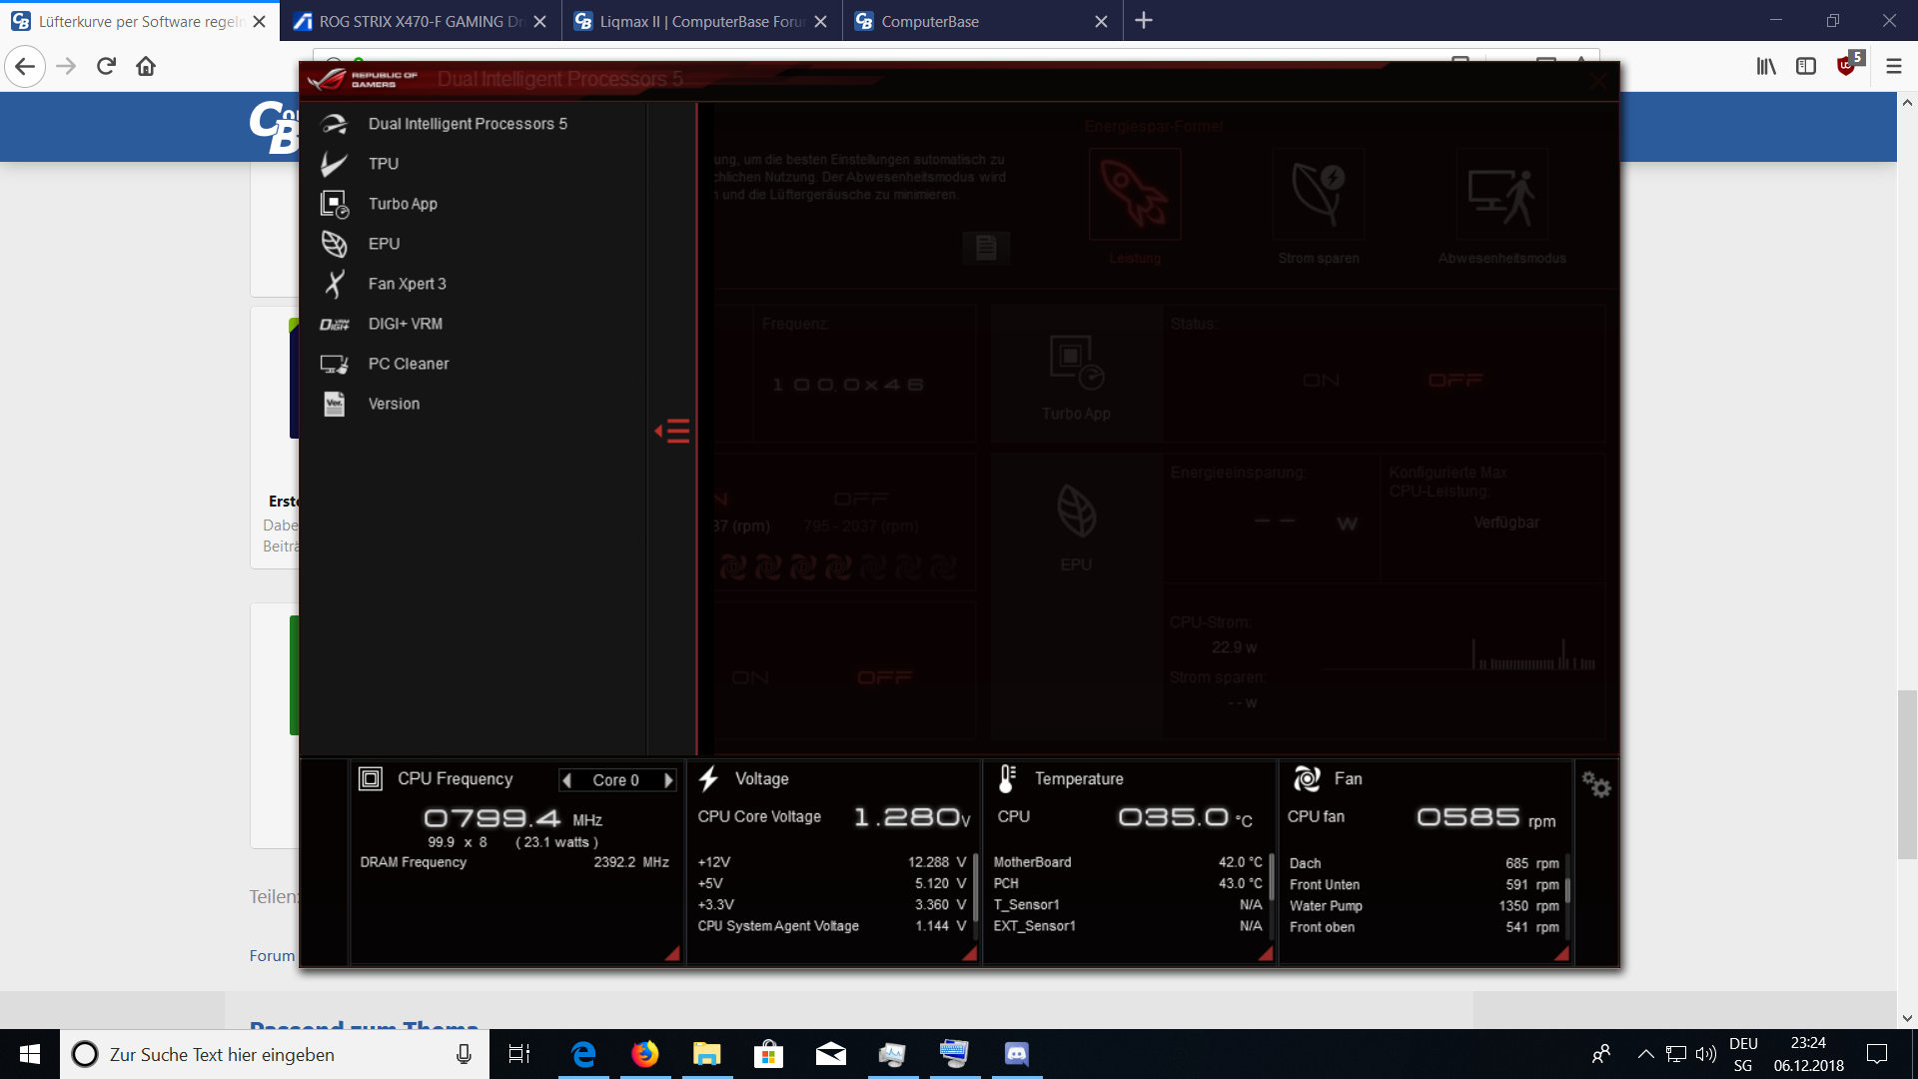Select Turbo App icon in sidebar
Viewport: 1918px width, 1079px height.
coord(334,204)
